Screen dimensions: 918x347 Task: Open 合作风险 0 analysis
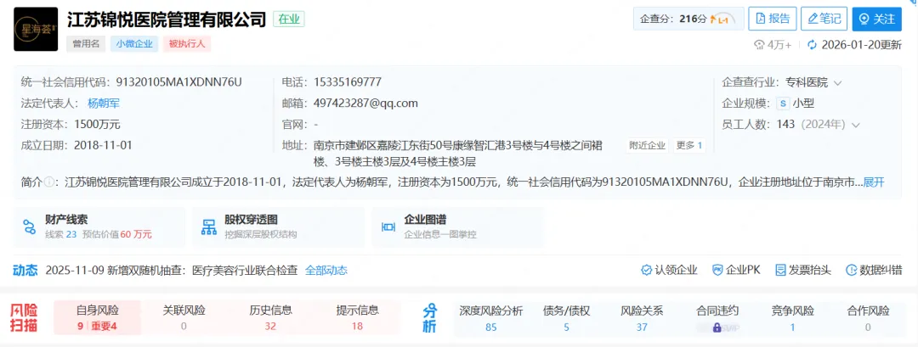click(868, 318)
